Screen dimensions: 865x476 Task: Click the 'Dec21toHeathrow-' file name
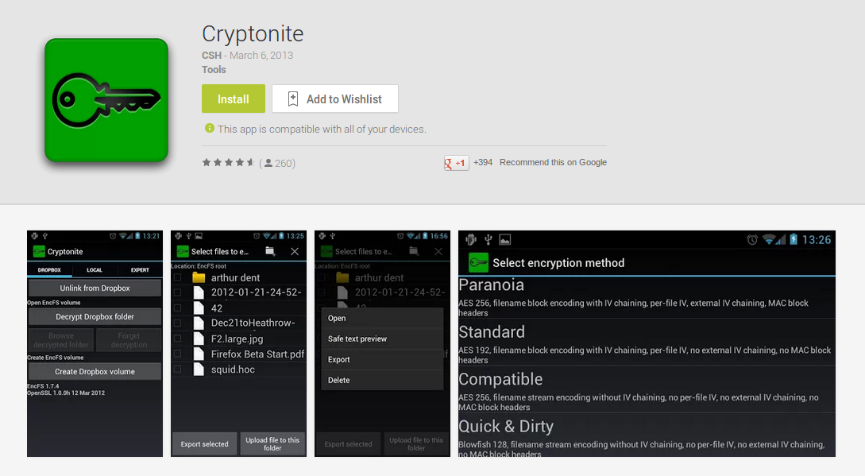tap(253, 323)
